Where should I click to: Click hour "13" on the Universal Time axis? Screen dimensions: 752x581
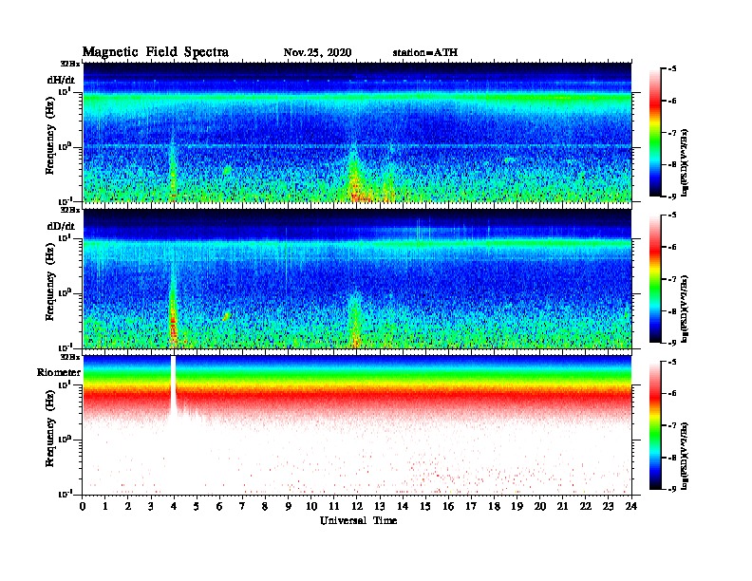[x=380, y=507]
